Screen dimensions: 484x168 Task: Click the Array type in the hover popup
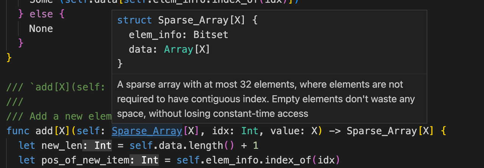[x=178, y=50]
